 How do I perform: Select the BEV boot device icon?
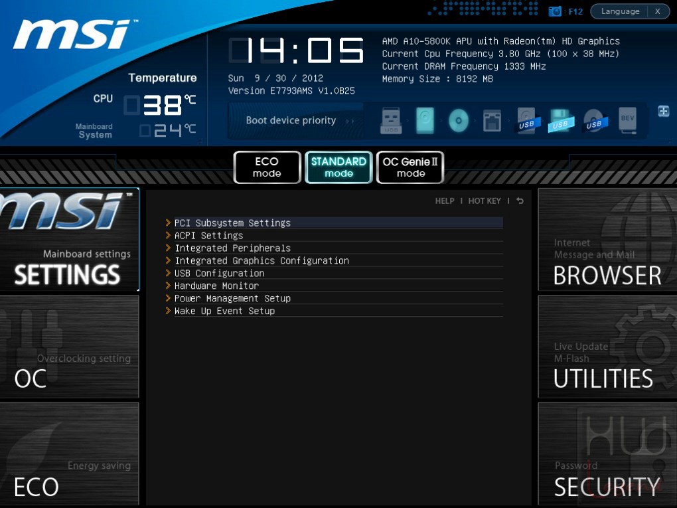click(x=627, y=120)
